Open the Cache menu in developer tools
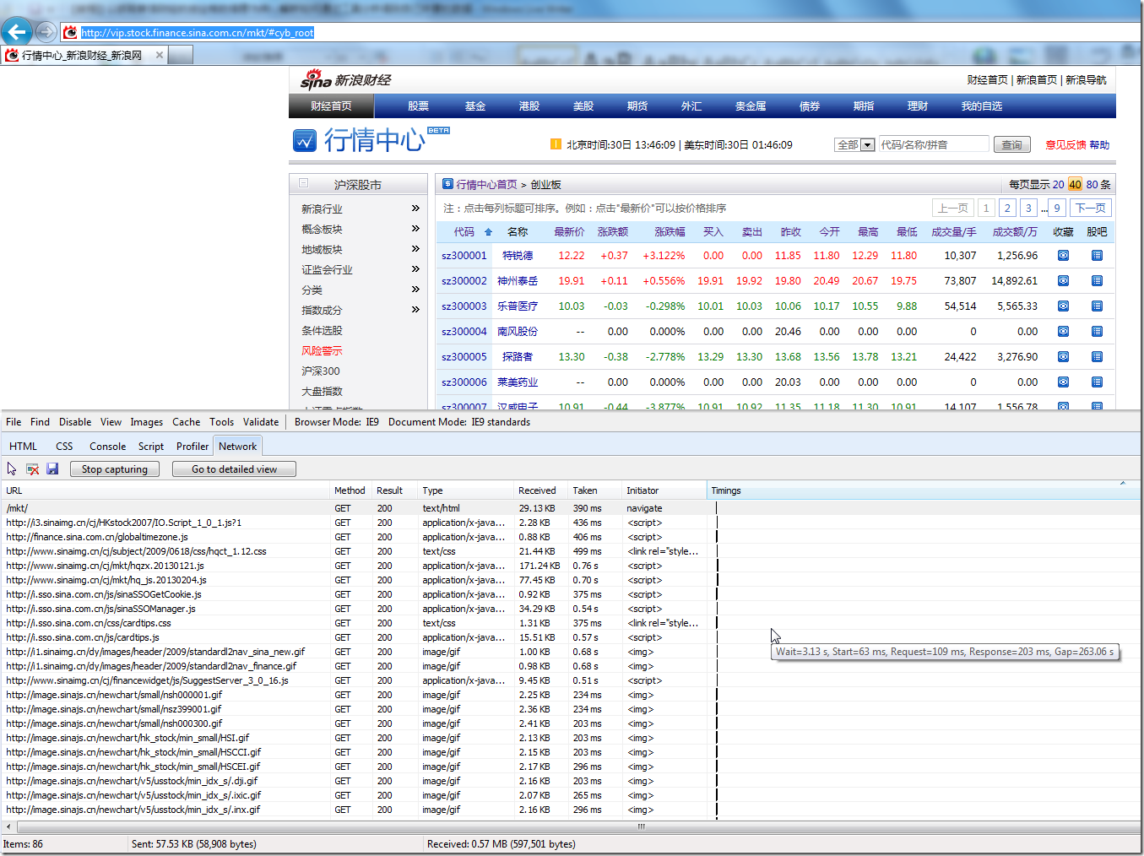Viewport: 1144px width, 856px height. tap(186, 422)
